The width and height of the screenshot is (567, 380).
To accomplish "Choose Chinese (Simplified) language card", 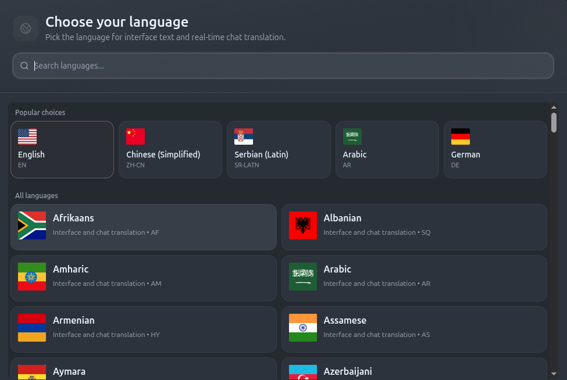I will tap(170, 149).
